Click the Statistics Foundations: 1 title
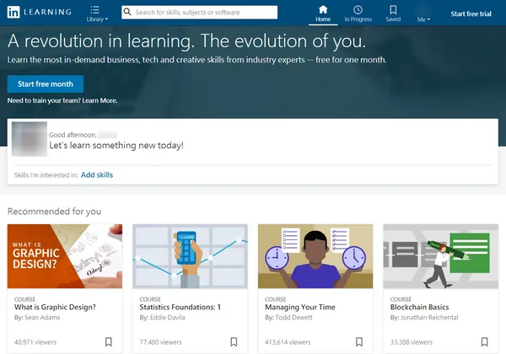 click(x=180, y=308)
